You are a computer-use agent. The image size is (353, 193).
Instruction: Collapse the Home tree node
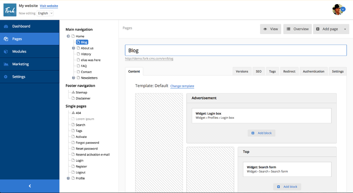[68, 36]
